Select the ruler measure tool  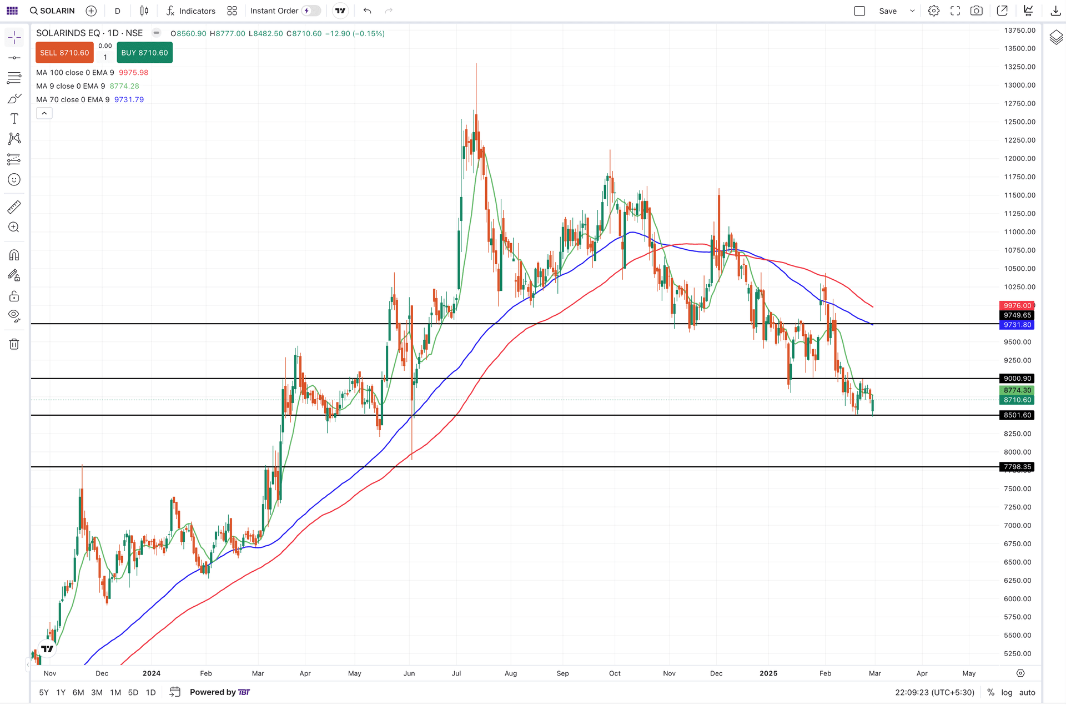[14, 207]
